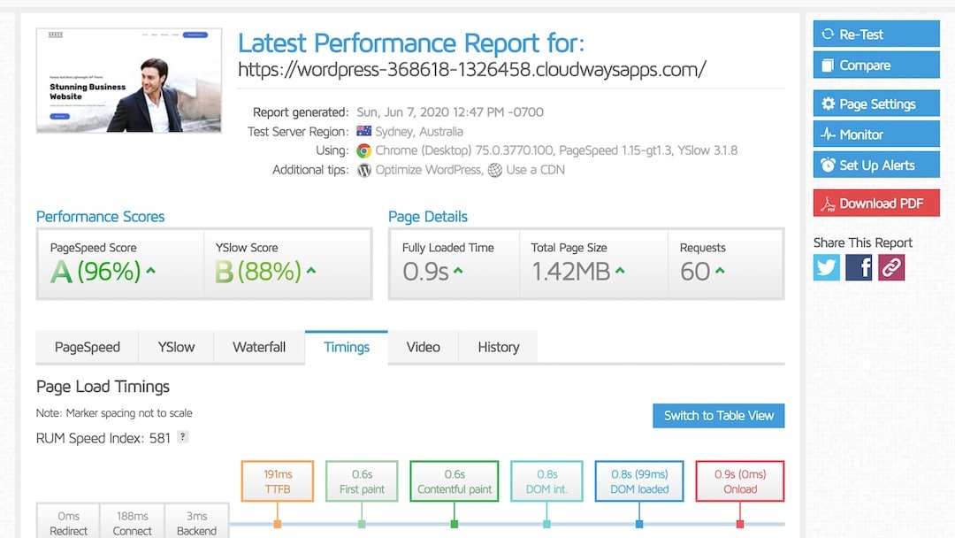Select the TTFB timing marker
This screenshot has height=538, width=955.
[277, 480]
